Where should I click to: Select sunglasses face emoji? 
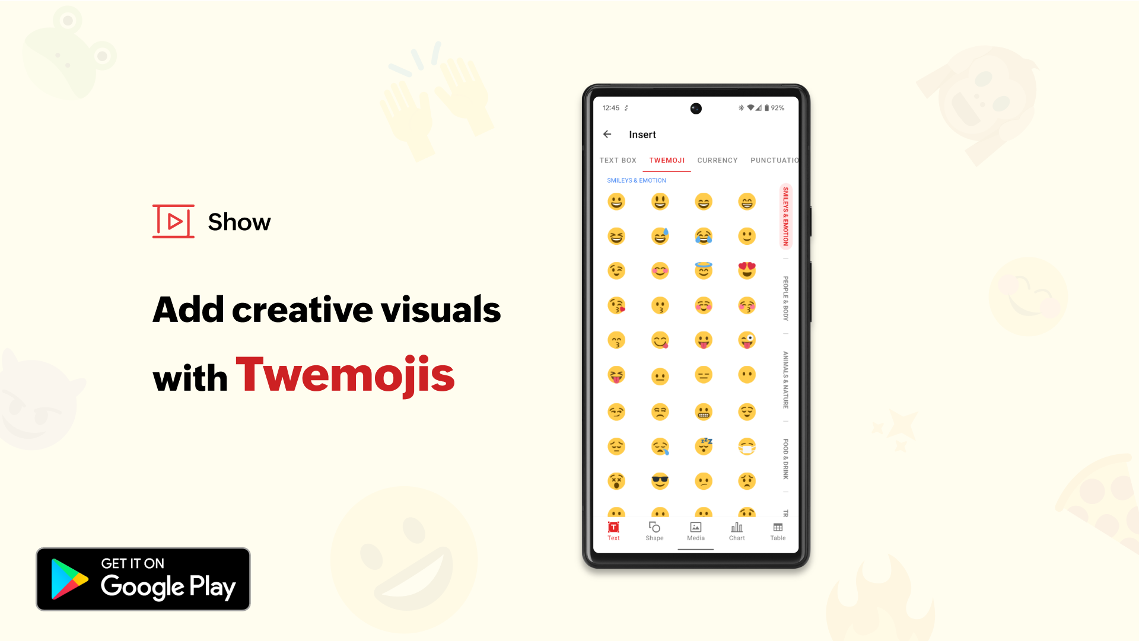660,481
